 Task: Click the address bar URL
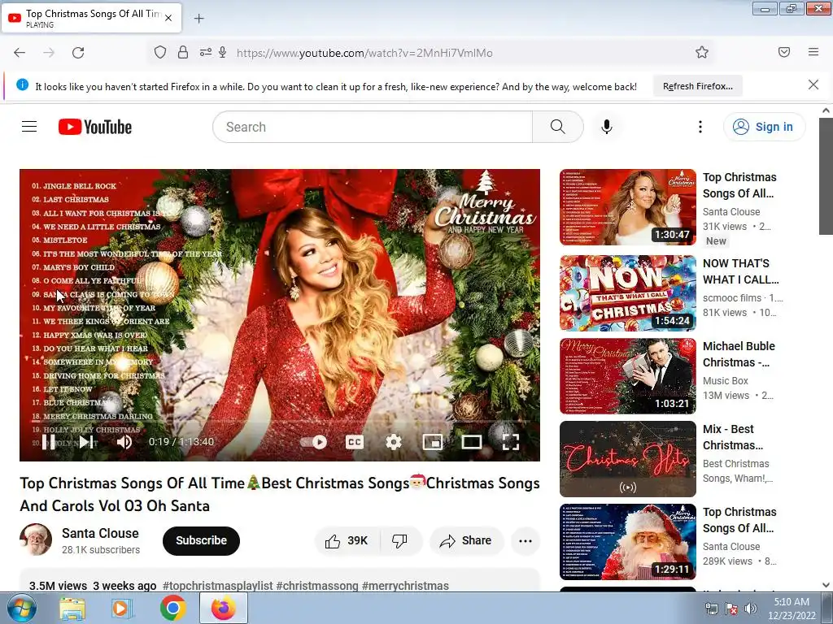[364, 53]
